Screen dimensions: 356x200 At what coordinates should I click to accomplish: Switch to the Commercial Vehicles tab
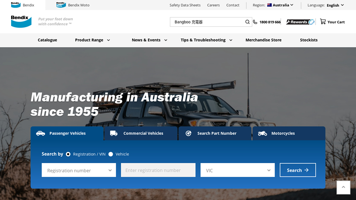pos(141,133)
